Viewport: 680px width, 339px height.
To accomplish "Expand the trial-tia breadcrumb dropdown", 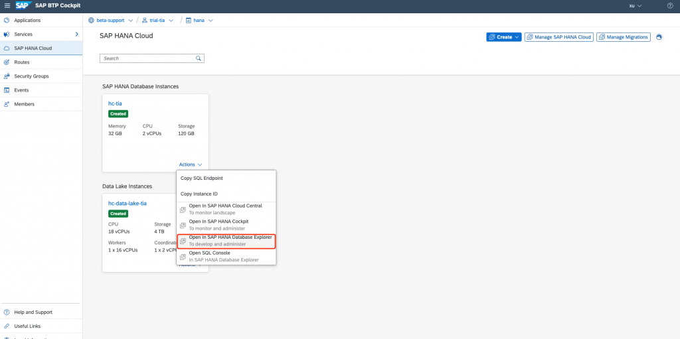I will point(171,21).
